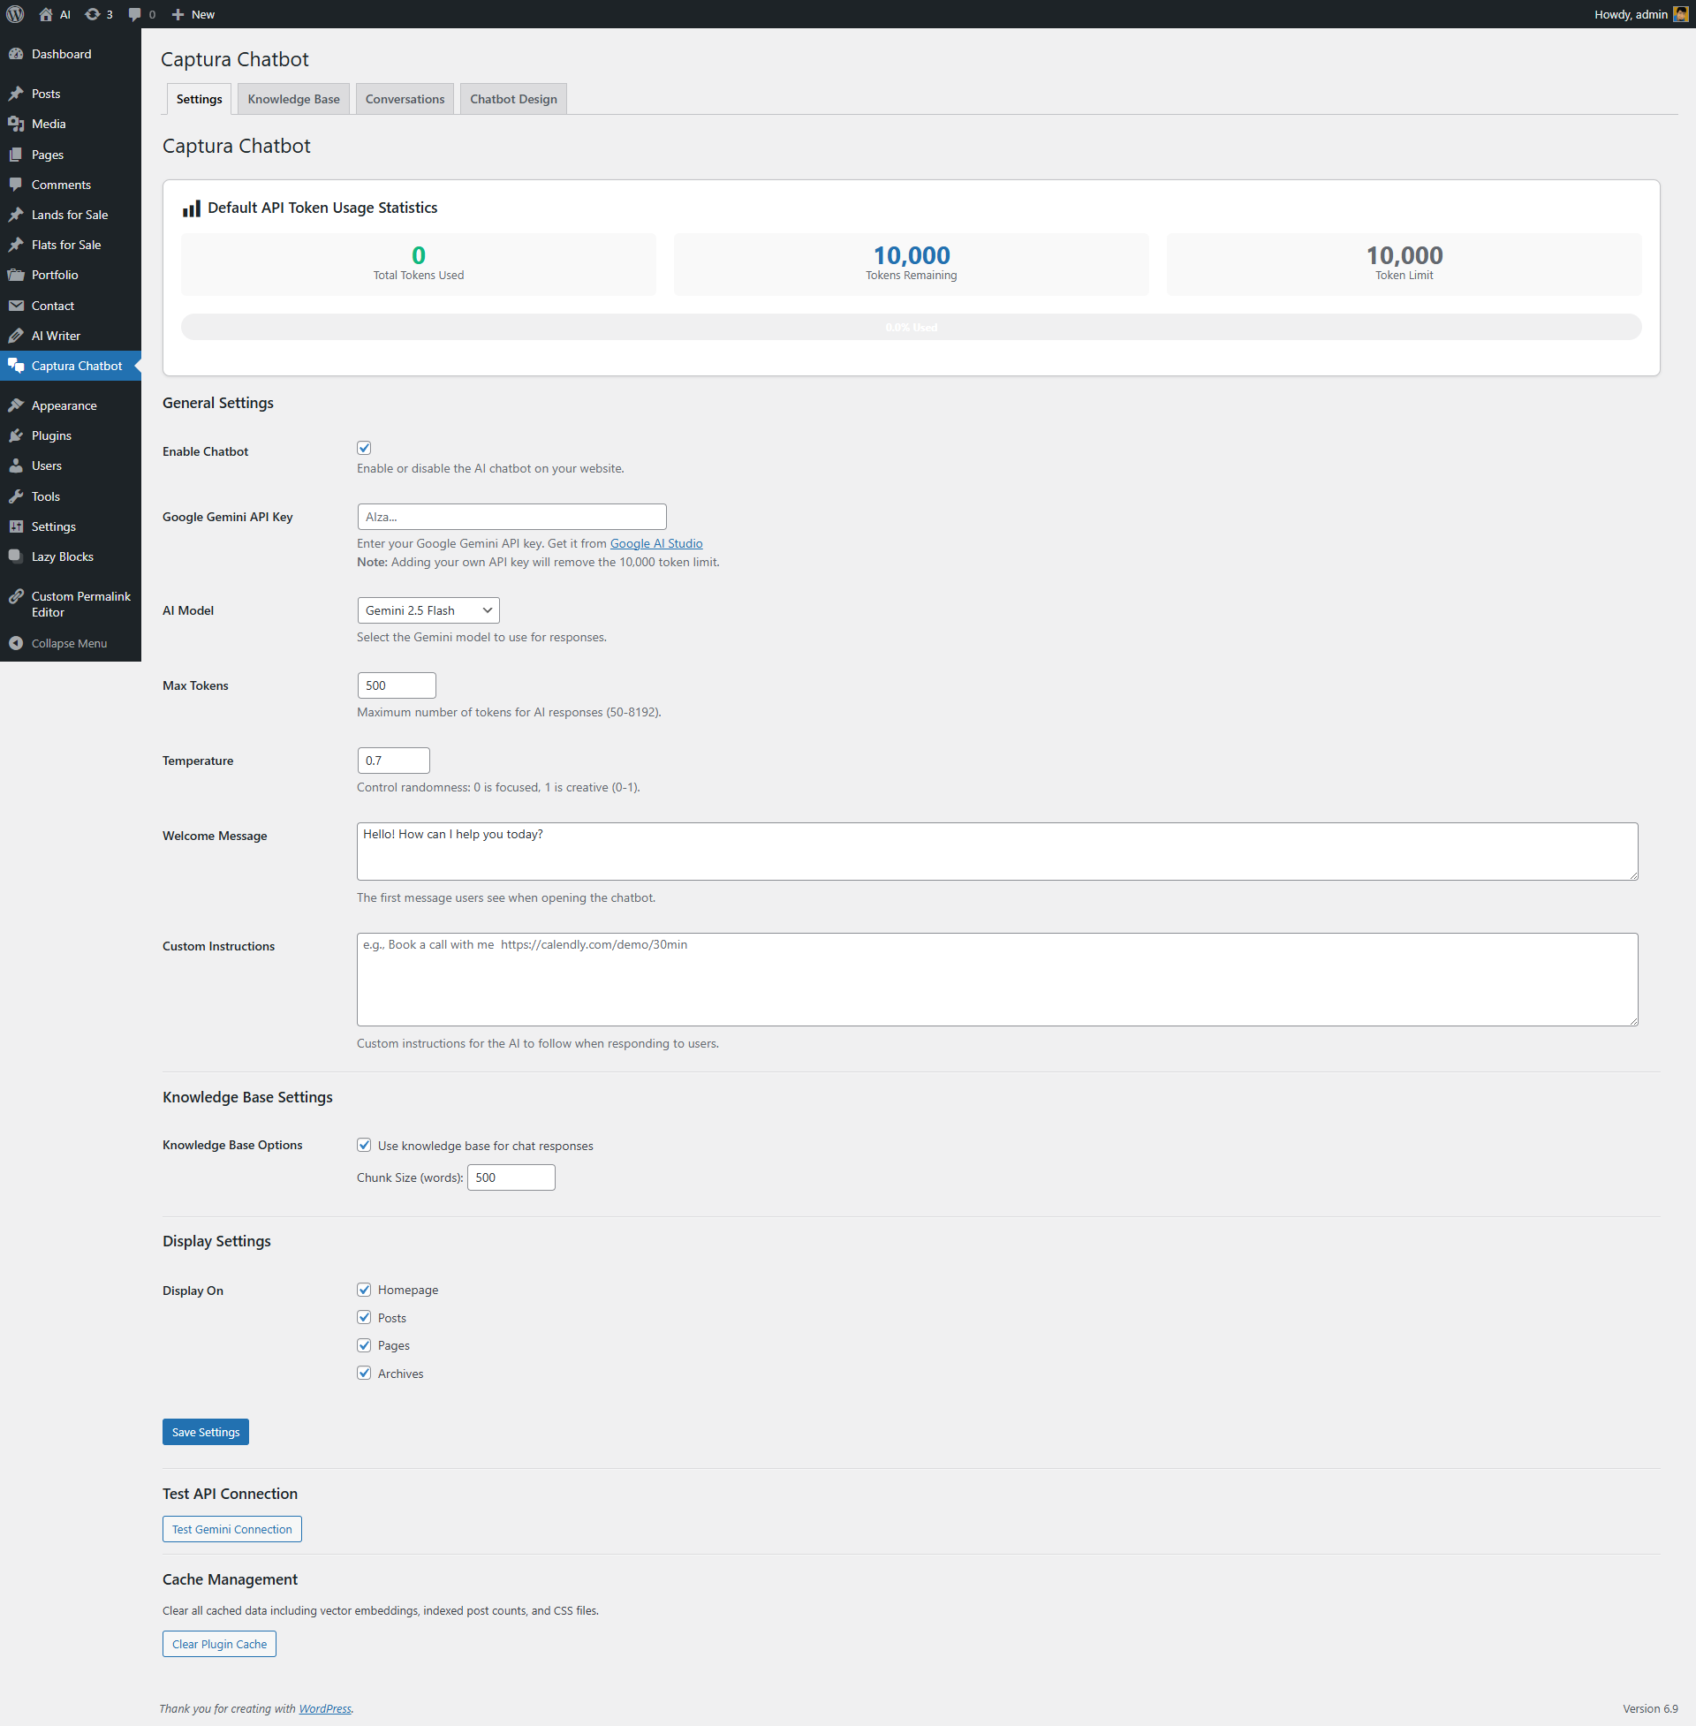The height and width of the screenshot is (1726, 1696).
Task: Open the Lazy Blocks sidebar icon
Action: click(x=18, y=556)
